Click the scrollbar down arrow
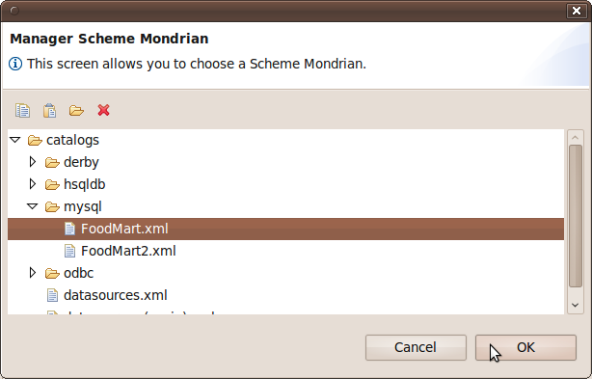The width and height of the screenshot is (592, 379). pyautogui.click(x=575, y=305)
